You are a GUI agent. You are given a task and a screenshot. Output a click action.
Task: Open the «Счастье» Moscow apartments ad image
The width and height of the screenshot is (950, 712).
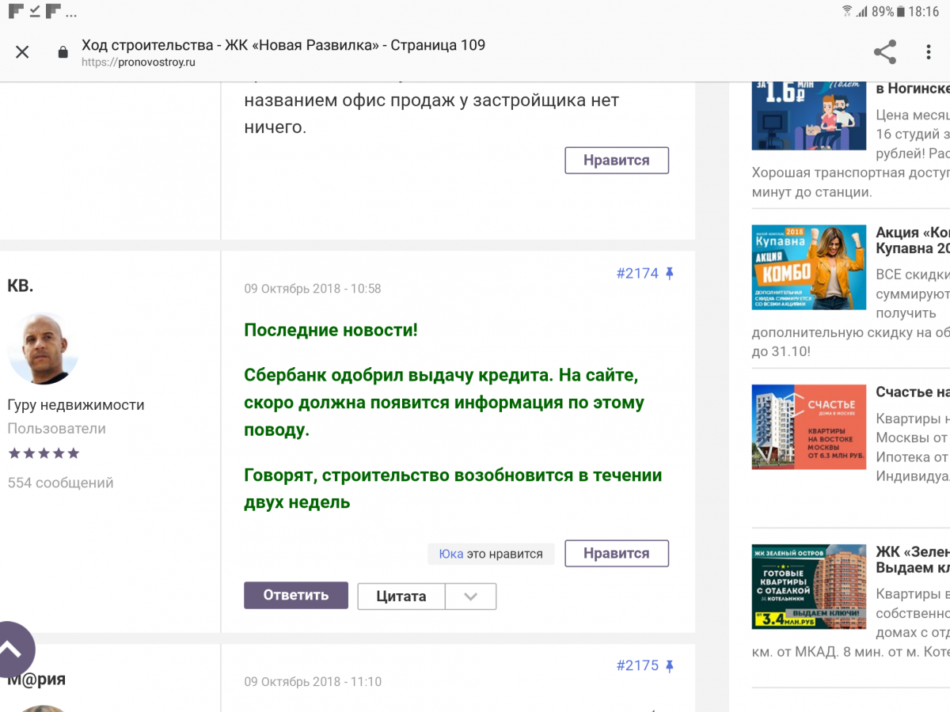pos(808,427)
